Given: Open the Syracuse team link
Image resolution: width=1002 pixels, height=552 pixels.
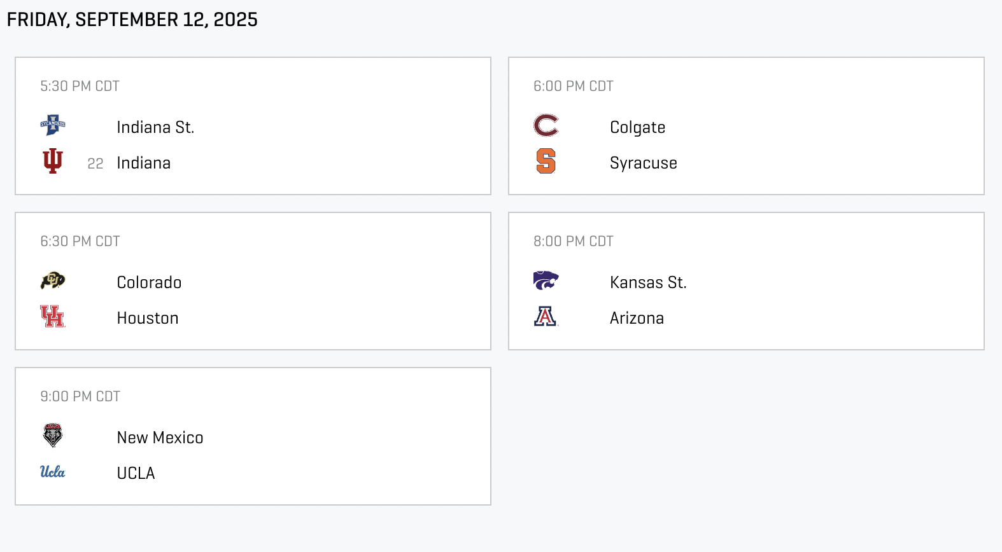Looking at the screenshot, I should [643, 163].
